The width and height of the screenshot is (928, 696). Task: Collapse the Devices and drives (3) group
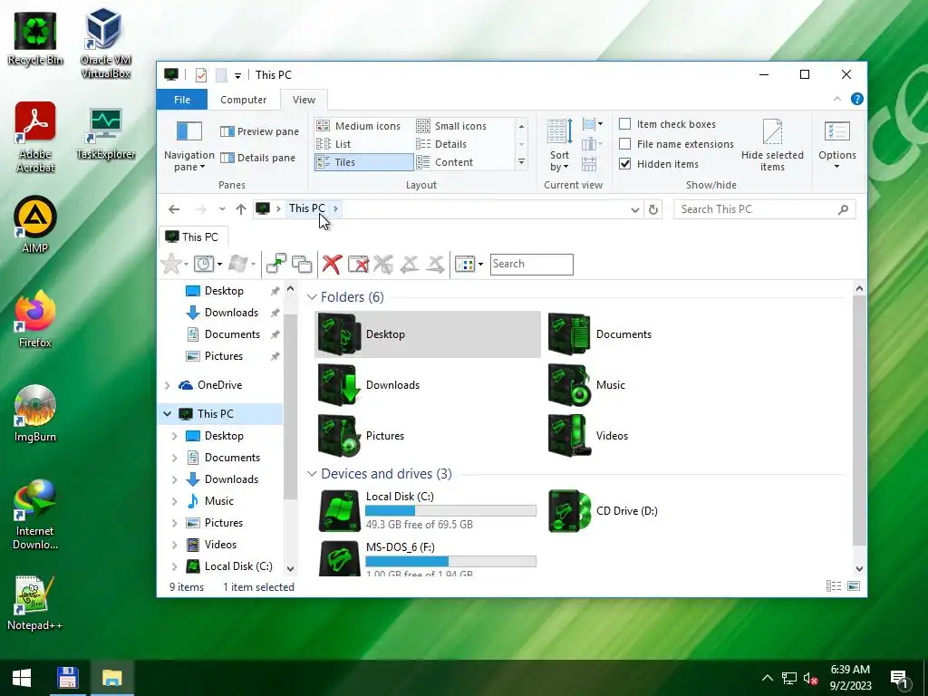pos(312,473)
